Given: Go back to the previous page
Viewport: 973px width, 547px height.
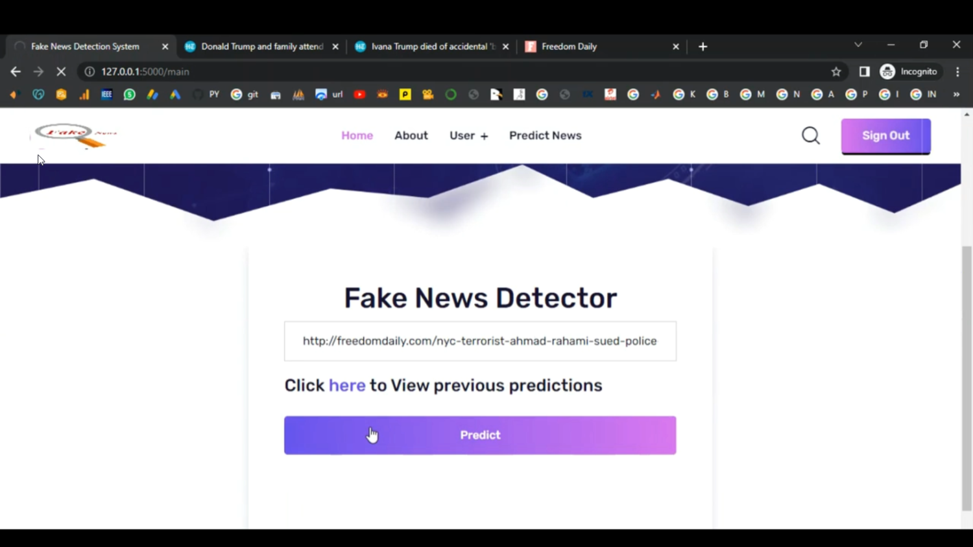Looking at the screenshot, I should click(16, 72).
